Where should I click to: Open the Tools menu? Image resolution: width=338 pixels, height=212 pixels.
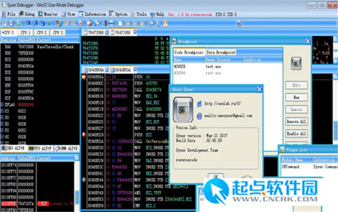(x=139, y=14)
